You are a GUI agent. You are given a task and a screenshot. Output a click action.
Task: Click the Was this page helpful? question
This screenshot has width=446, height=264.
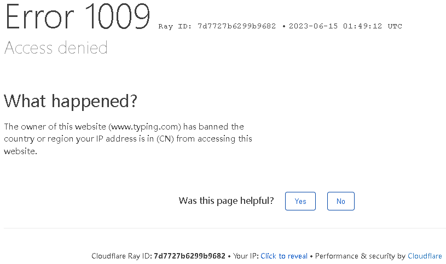(x=226, y=201)
